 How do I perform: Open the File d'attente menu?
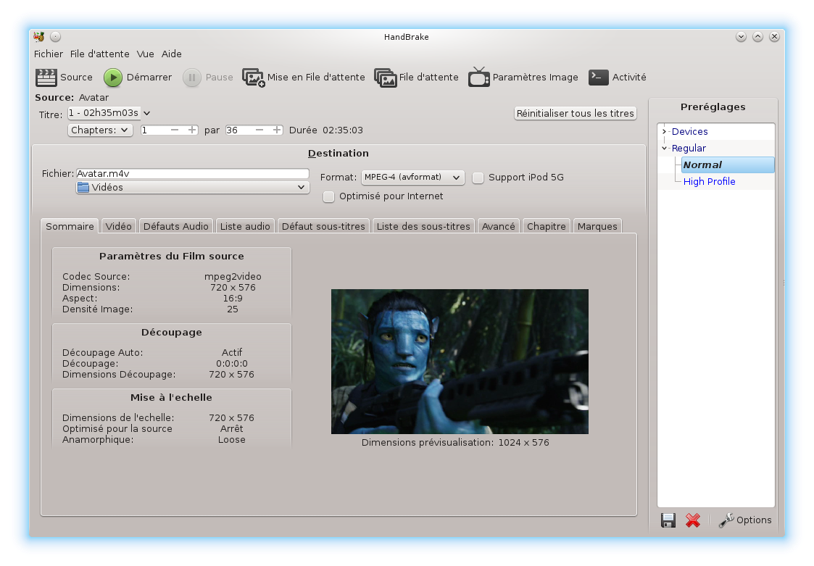coord(100,54)
